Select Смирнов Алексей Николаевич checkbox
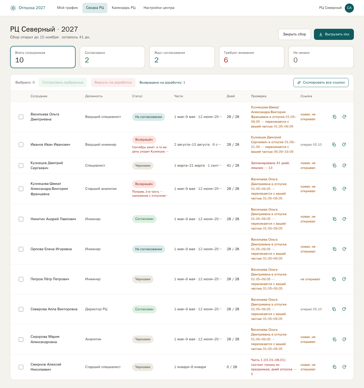Viewport: 364px width, 388px height. pos(21,367)
